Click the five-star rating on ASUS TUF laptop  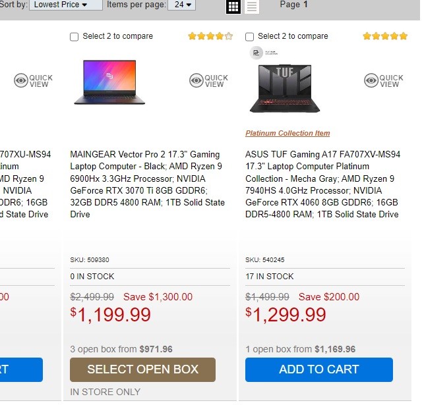click(x=385, y=36)
